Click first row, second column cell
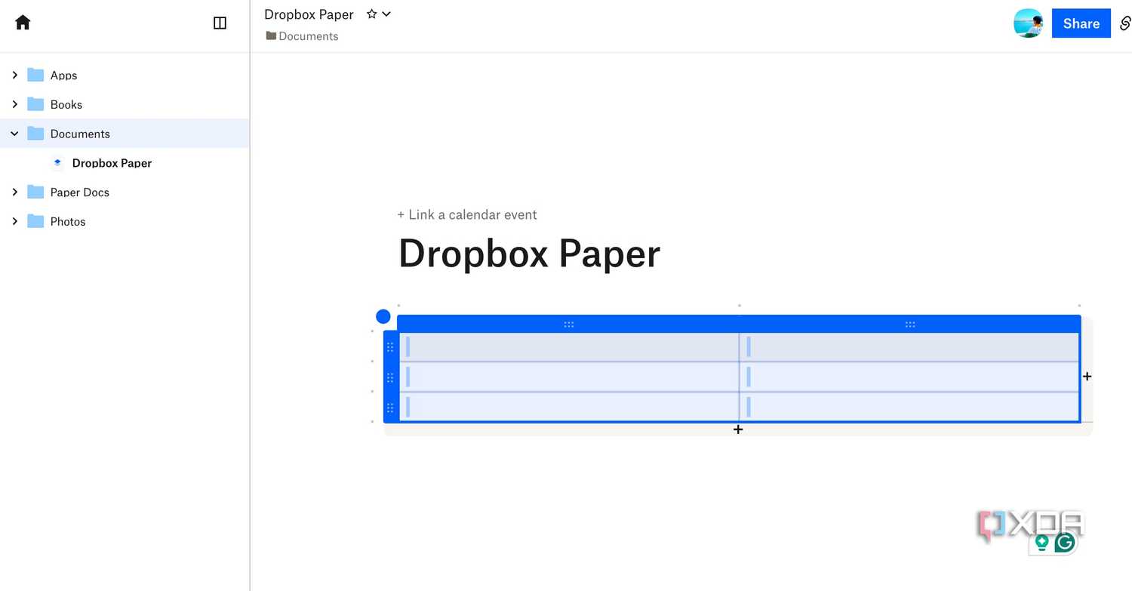 coord(909,347)
